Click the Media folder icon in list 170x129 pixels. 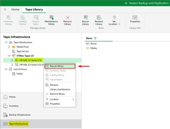(x=88, y=48)
